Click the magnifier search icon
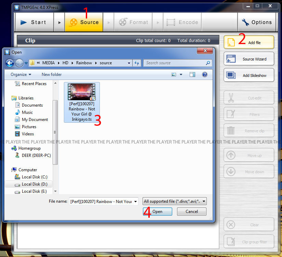 [208, 63]
